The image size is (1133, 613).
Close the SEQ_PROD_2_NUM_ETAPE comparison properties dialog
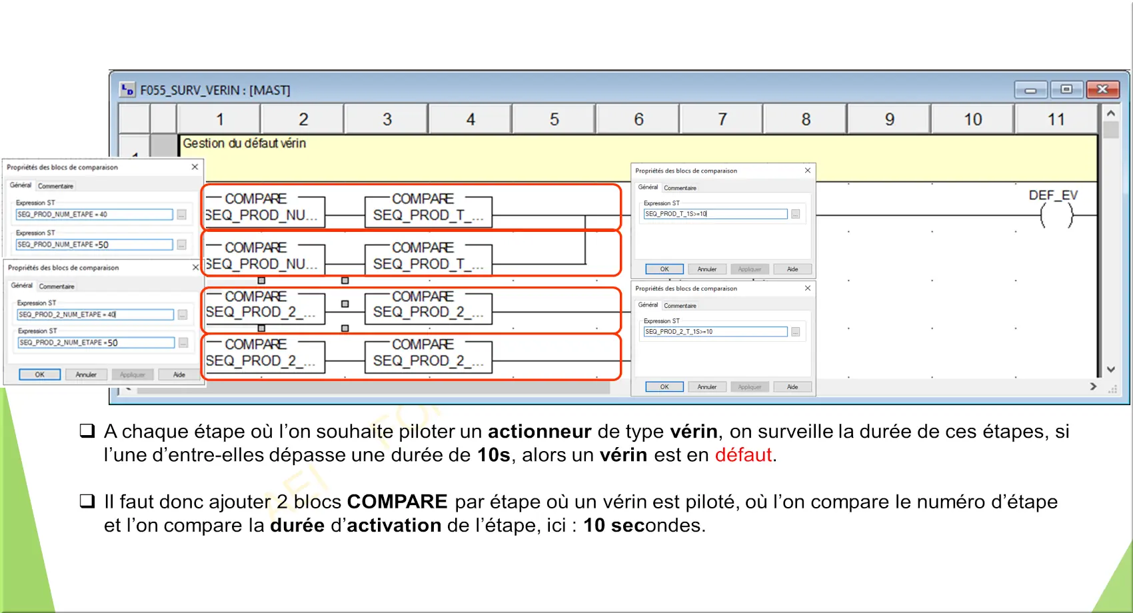[195, 267]
